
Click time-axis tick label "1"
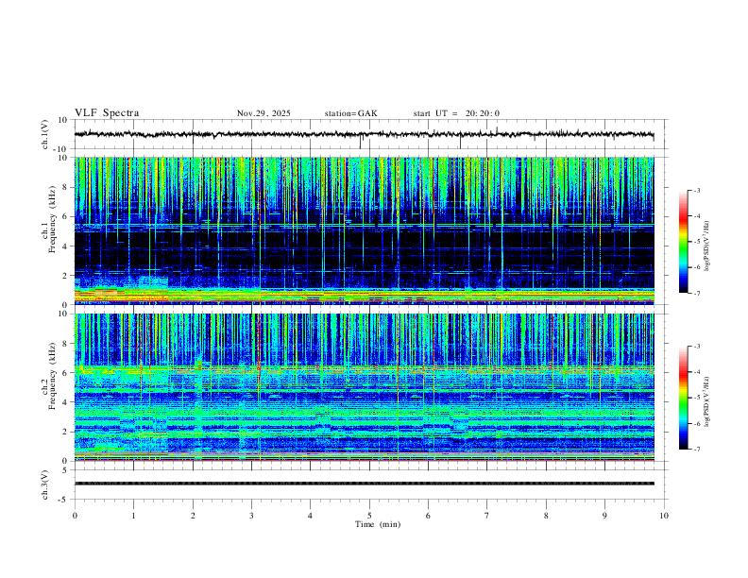(133, 516)
